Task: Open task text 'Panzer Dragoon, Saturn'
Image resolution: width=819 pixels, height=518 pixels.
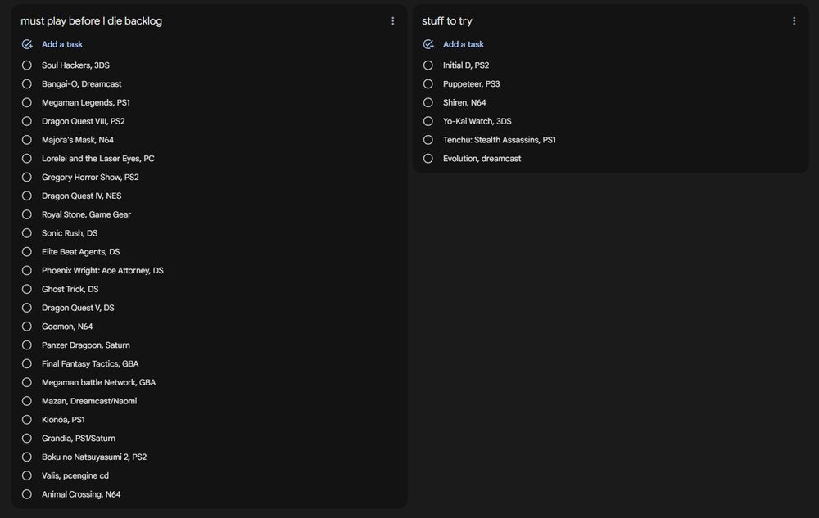Action: tap(86, 345)
